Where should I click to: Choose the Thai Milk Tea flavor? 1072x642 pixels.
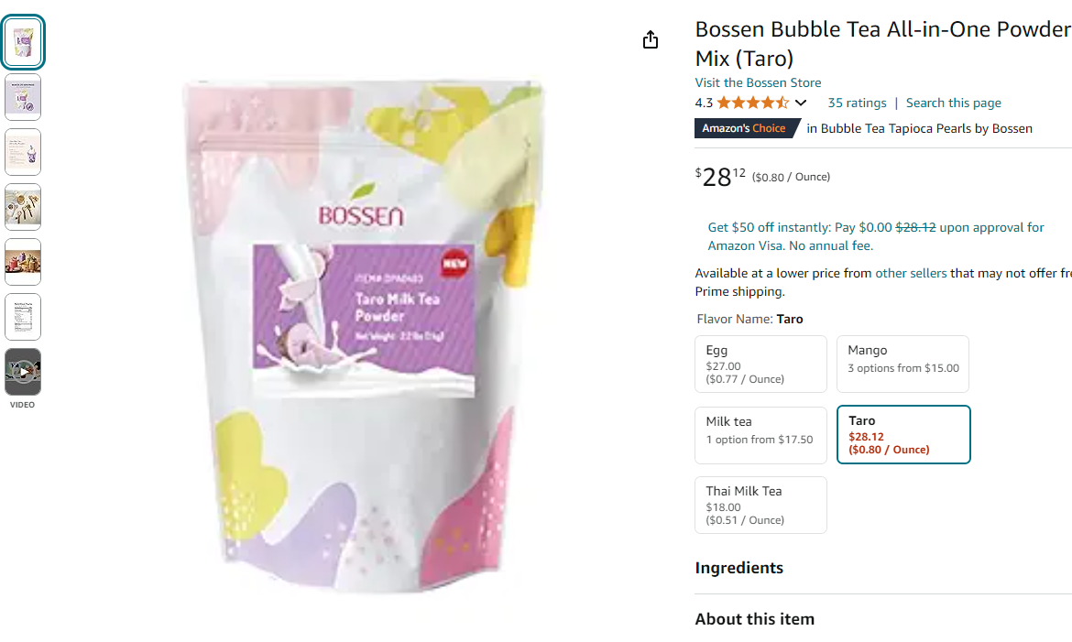[x=760, y=505]
